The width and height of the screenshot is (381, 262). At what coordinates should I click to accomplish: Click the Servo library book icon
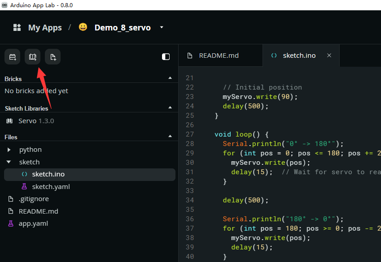pyautogui.click(x=9, y=121)
